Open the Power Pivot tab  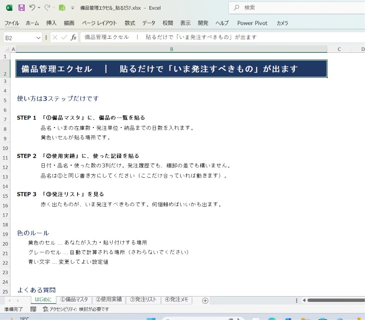pyautogui.click(x=252, y=23)
